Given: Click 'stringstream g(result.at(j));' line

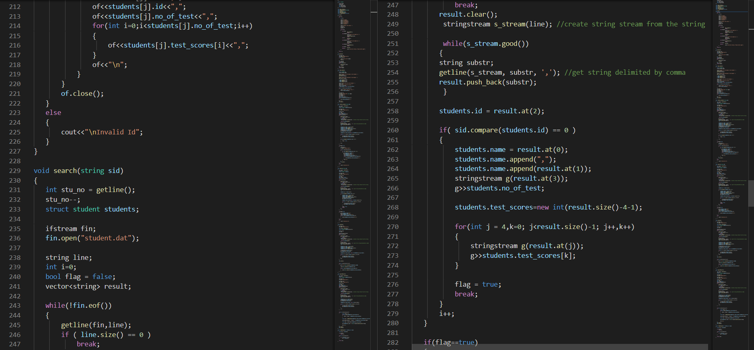Looking at the screenshot, I should (x=527, y=246).
